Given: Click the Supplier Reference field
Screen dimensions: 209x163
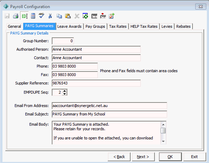Looking at the screenshot, I should [x=96, y=83].
